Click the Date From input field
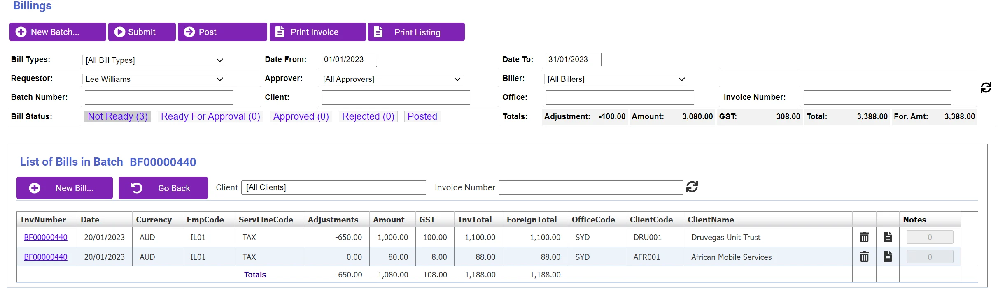The height and width of the screenshot is (289, 998). coord(349,60)
